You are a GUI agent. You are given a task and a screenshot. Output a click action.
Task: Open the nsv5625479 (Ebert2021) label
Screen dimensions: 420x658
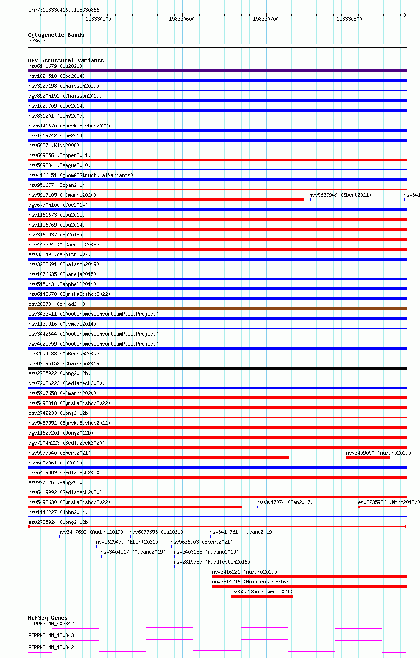click(127, 542)
